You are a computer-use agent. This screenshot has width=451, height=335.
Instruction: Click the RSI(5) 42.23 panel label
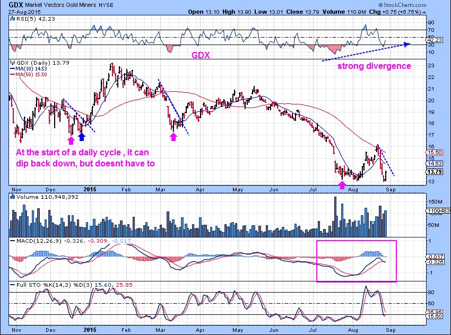pyautogui.click(x=36, y=19)
